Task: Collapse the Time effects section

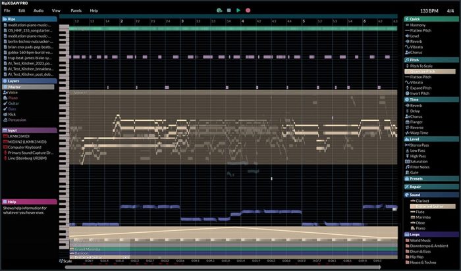Action: [x=431, y=99]
